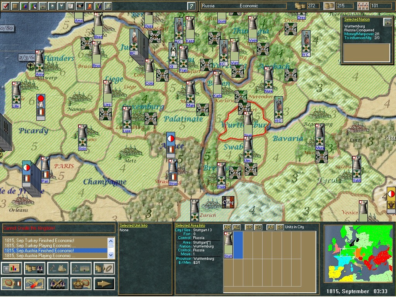This screenshot has height=297, width=396.
Task: Click the Zurich Conq marker with French flag
Action: [x=228, y=202]
